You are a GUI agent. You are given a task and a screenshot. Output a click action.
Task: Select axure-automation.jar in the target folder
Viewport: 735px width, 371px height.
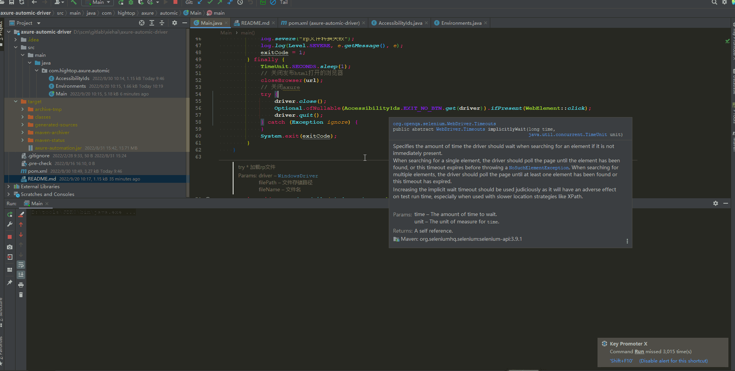click(x=58, y=148)
